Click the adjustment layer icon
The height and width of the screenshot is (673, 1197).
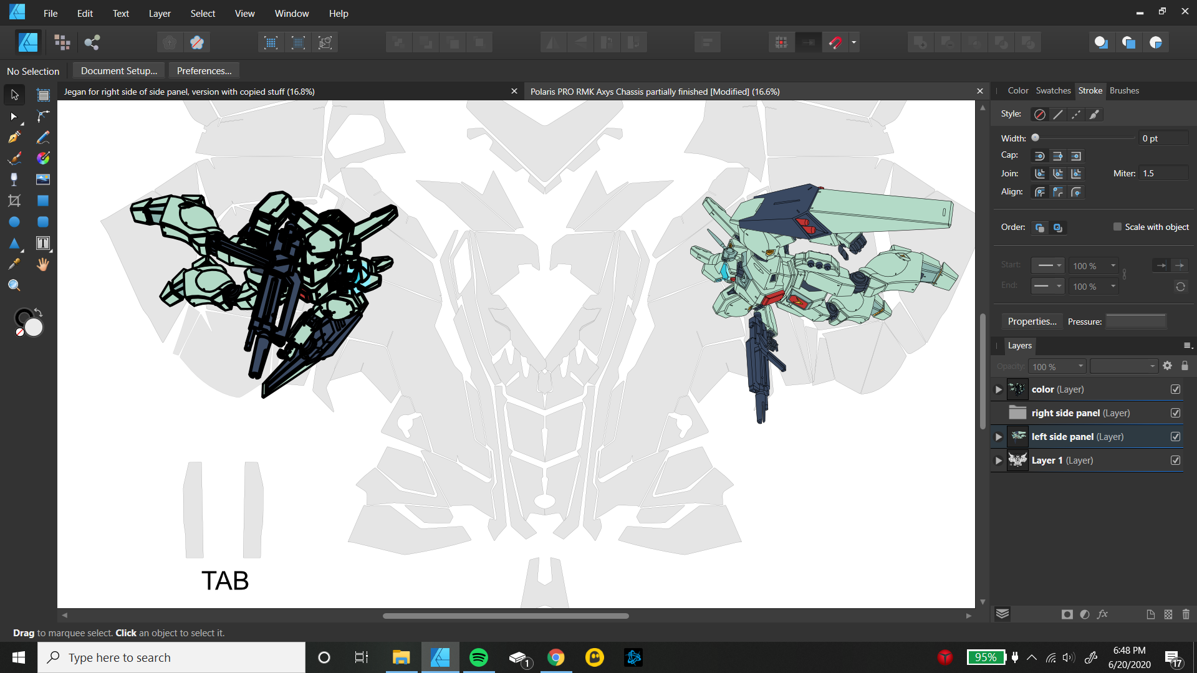pos(1085,614)
